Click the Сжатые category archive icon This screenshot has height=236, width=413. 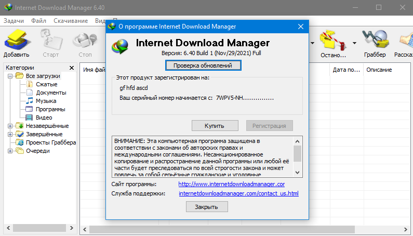(x=30, y=84)
